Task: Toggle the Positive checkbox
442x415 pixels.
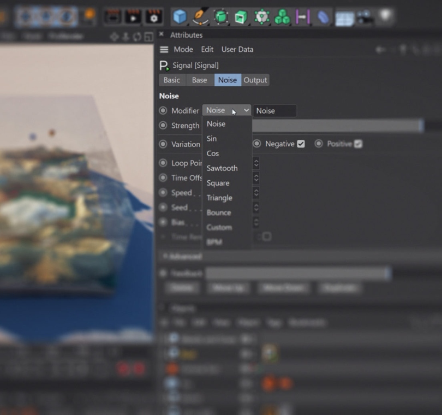Action: 358,144
